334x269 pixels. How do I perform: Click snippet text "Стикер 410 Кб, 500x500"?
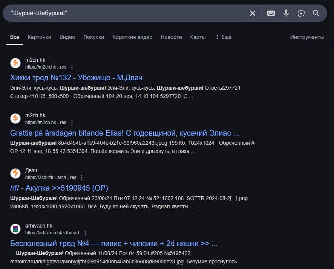pyautogui.click(x=40, y=96)
